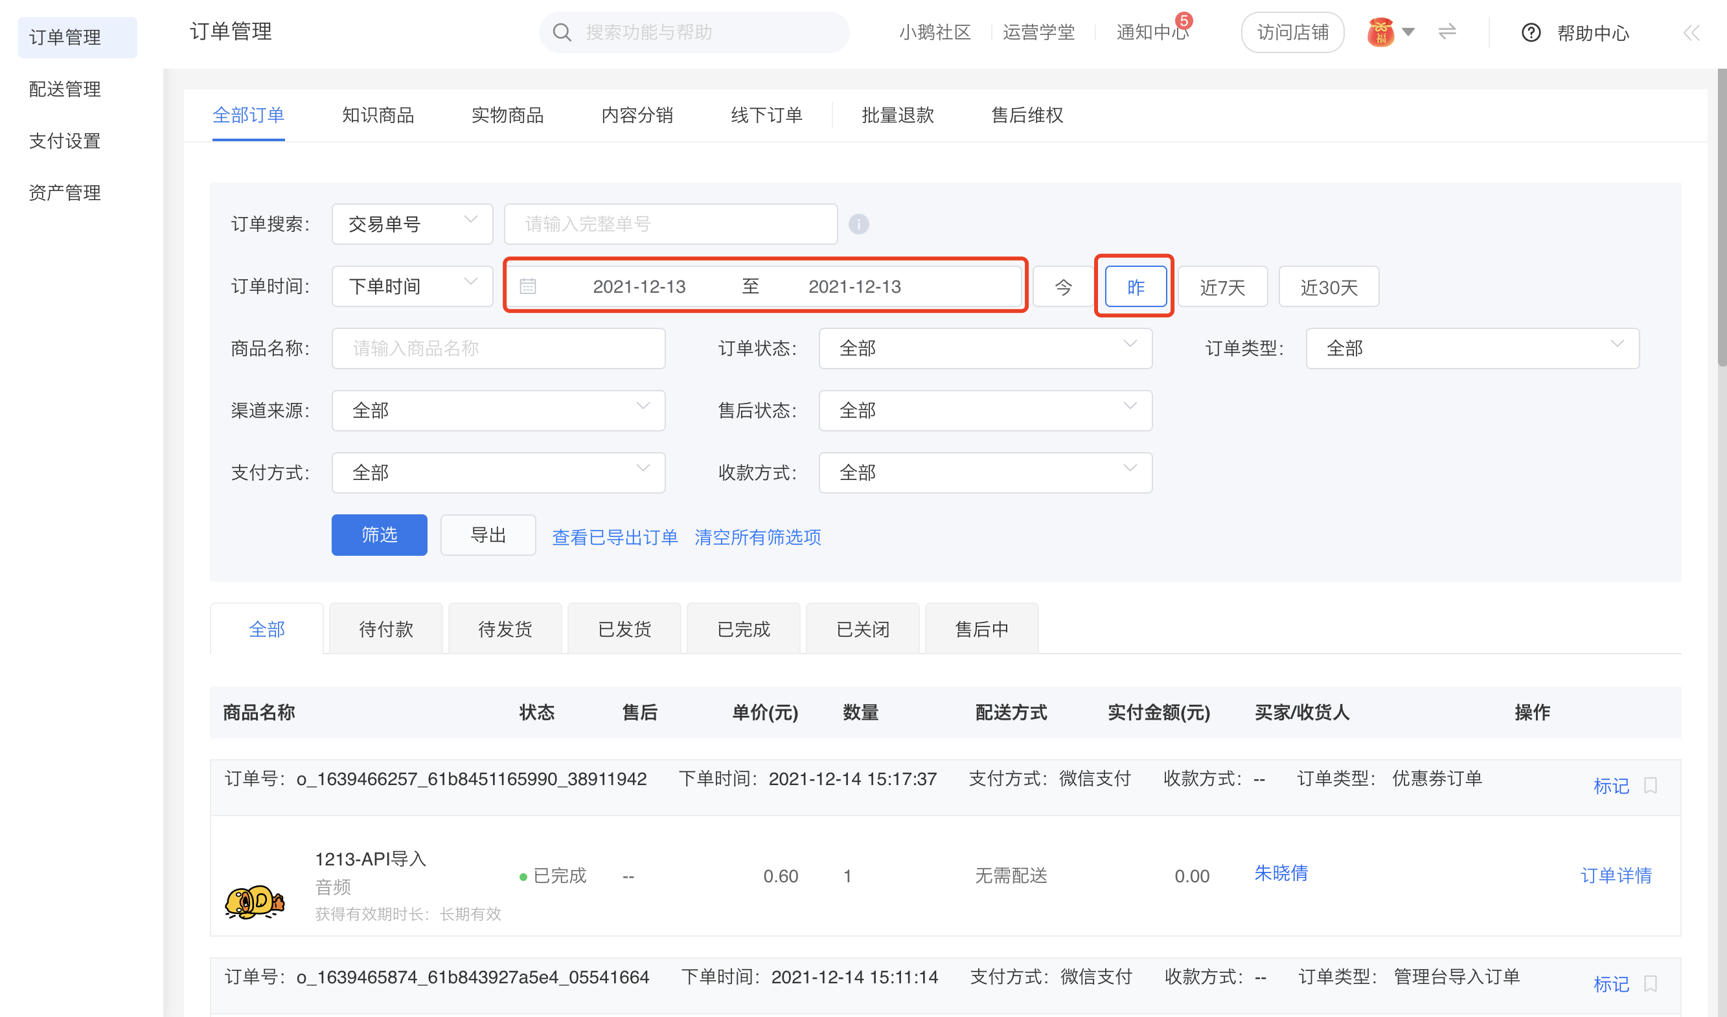Open notification center with badge 5
The width and height of the screenshot is (1727, 1017).
[1152, 32]
